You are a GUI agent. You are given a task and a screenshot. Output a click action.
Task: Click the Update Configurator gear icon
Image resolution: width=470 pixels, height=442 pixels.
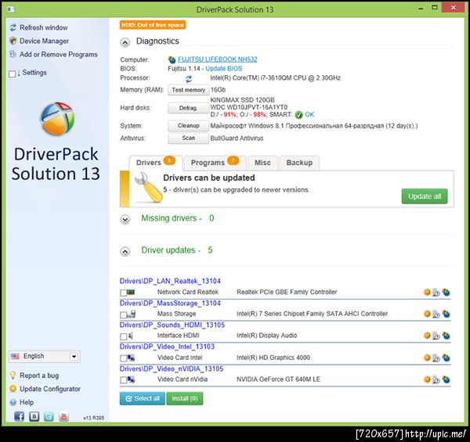click(x=13, y=389)
